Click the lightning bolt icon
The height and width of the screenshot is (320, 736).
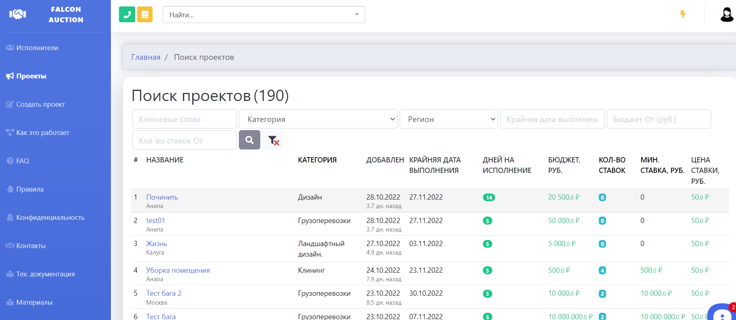point(683,15)
